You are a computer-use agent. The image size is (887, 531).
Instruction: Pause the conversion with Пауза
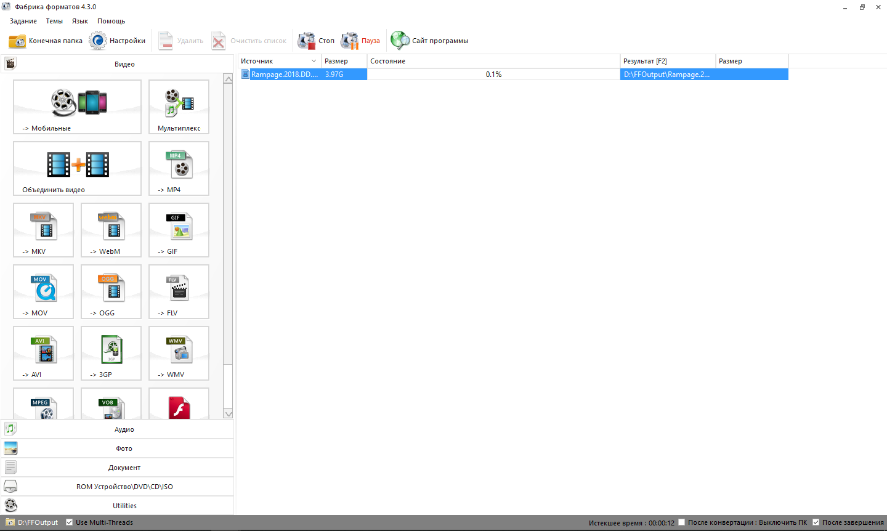coord(360,41)
